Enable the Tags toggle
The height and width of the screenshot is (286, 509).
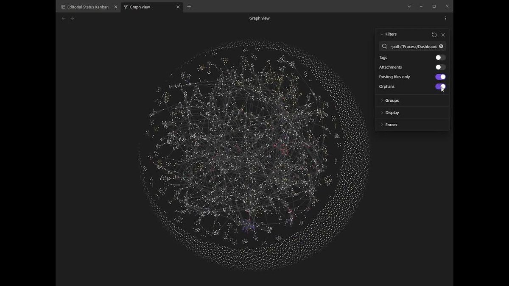(440, 57)
